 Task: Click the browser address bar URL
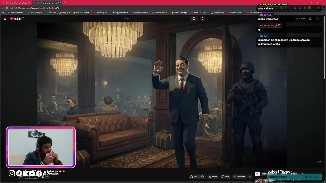click(39, 8)
